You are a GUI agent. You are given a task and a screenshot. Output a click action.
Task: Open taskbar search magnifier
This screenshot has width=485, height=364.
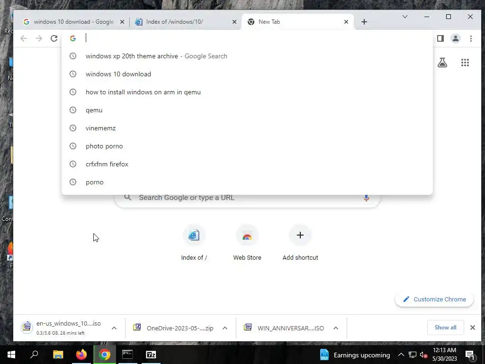[34, 355]
